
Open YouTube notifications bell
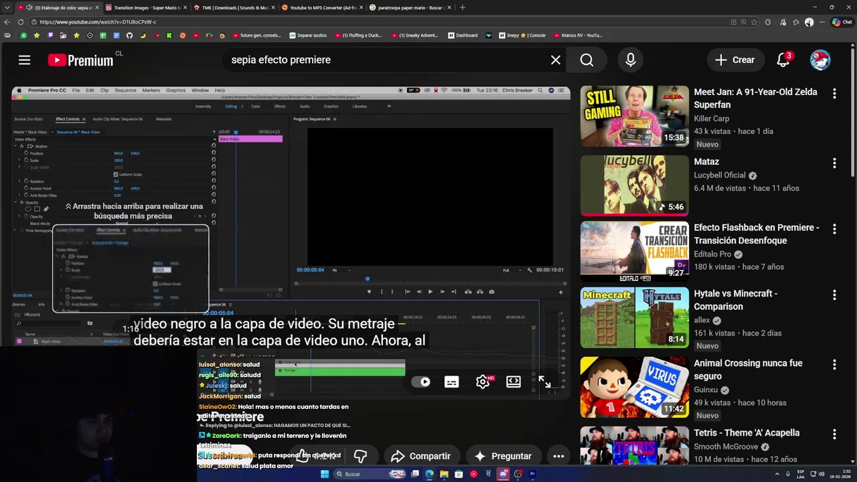tap(783, 60)
